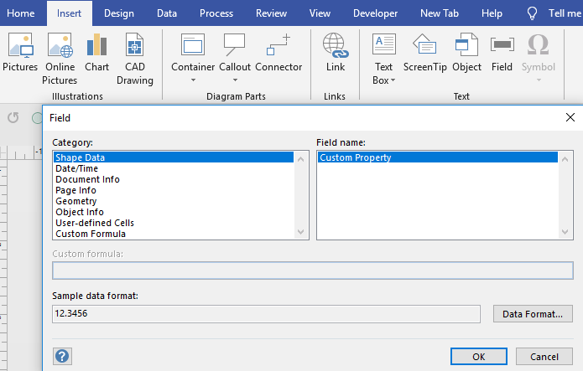This screenshot has width=583, height=371.
Task: Select Date/Time in Category list
Action: 76,168
